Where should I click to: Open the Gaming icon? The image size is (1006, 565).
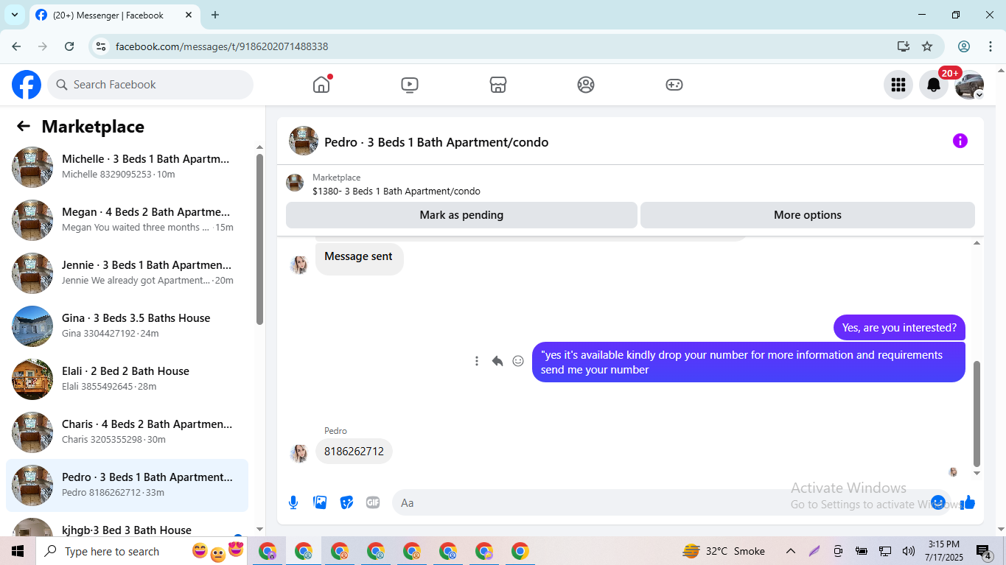tap(674, 85)
